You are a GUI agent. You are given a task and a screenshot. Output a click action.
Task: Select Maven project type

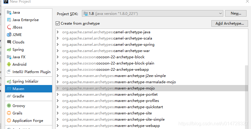point(29,89)
